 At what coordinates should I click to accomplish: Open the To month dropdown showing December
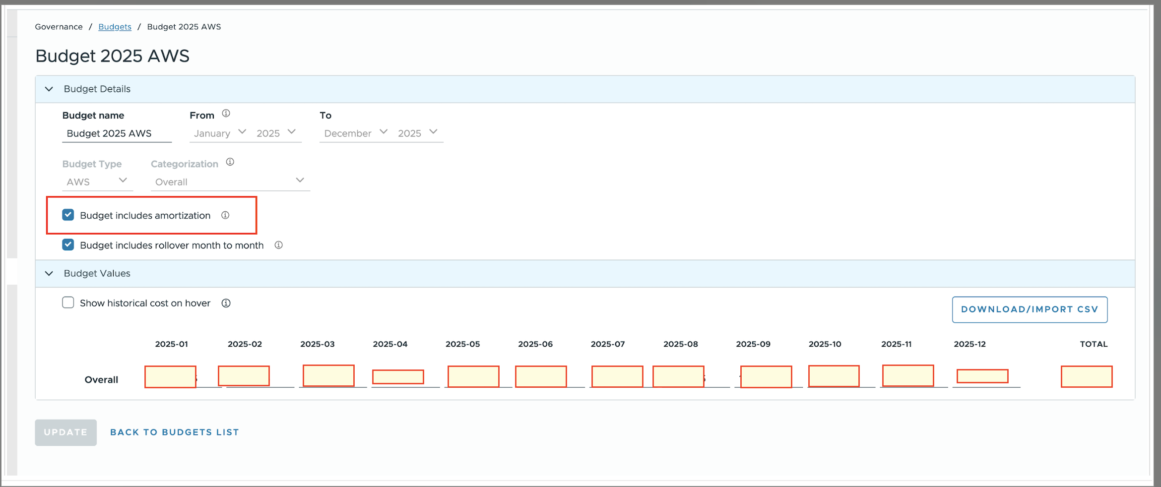(355, 133)
